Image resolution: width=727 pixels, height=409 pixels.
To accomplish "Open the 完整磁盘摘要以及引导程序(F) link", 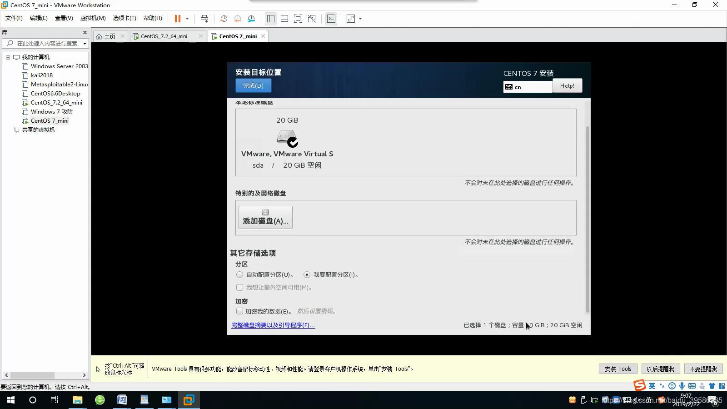I will pyautogui.click(x=273, y=325).
